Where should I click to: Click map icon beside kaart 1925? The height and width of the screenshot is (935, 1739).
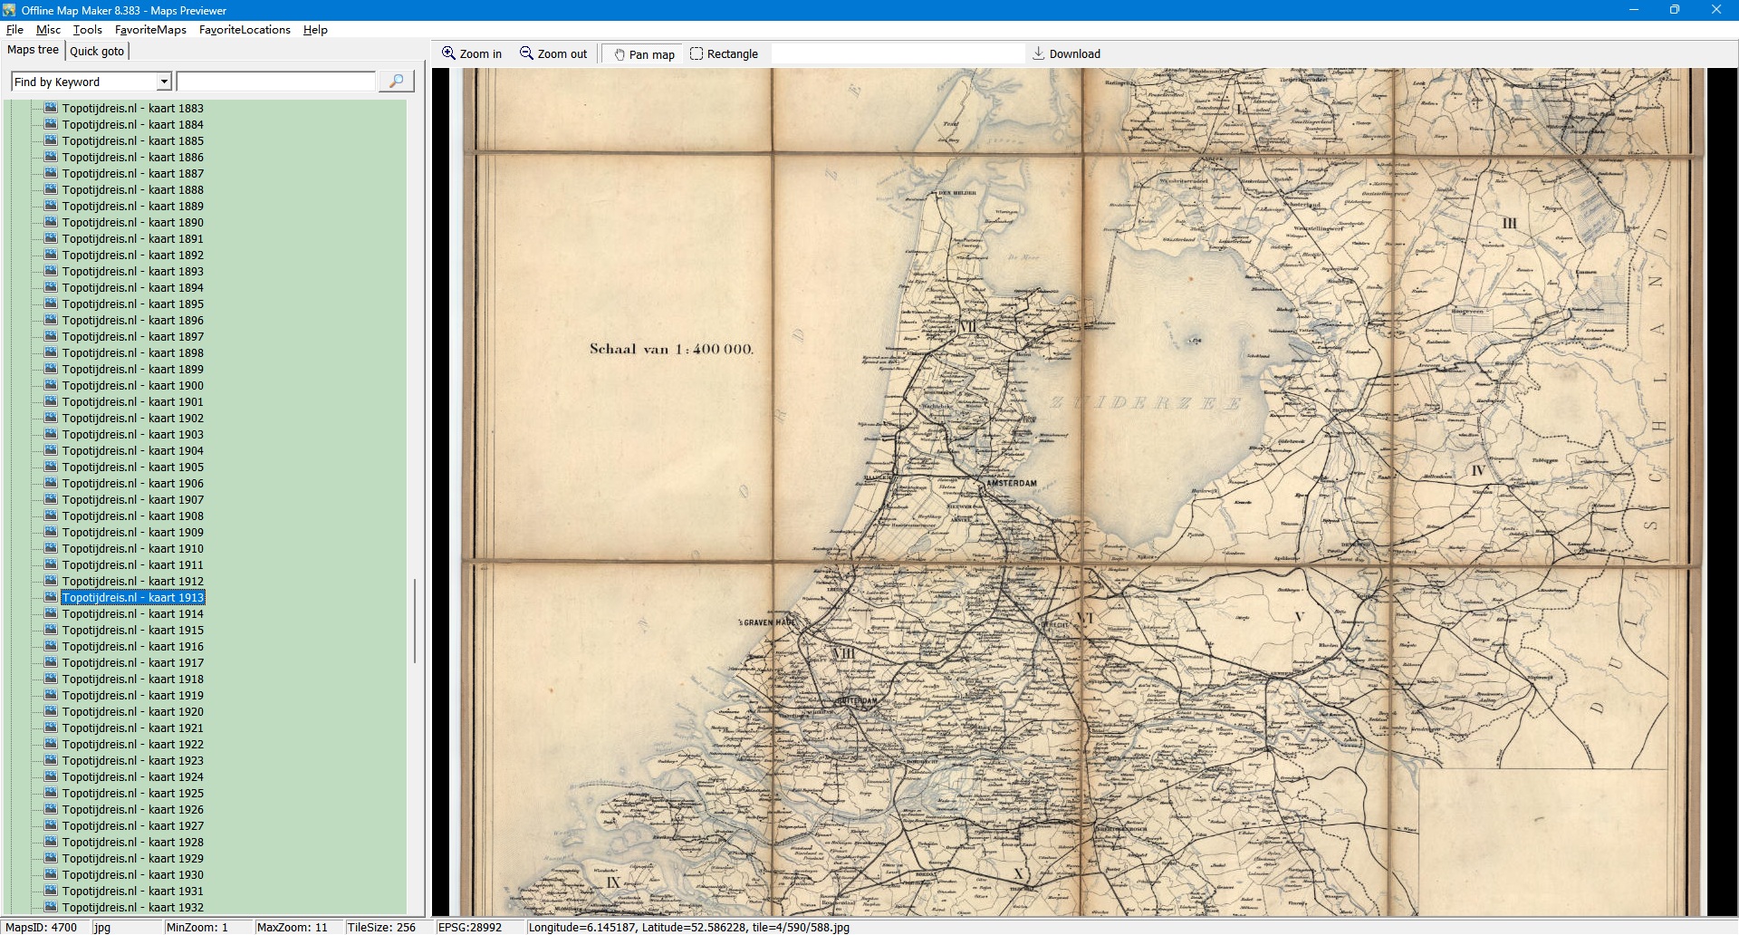(51, 793)
